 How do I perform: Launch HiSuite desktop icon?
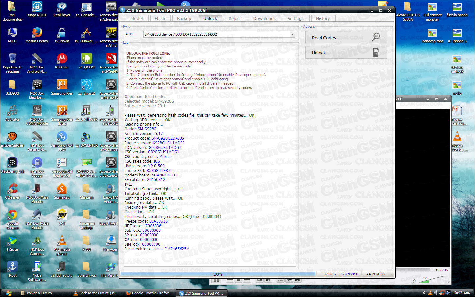point(12,243)
